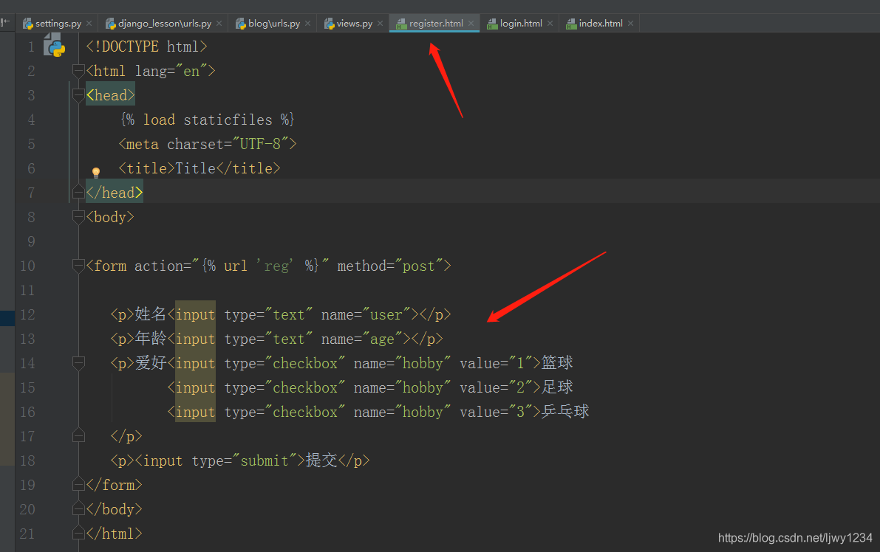880x552 pixels.
Task: Select the register.html tab
Action: pos(435,24)
